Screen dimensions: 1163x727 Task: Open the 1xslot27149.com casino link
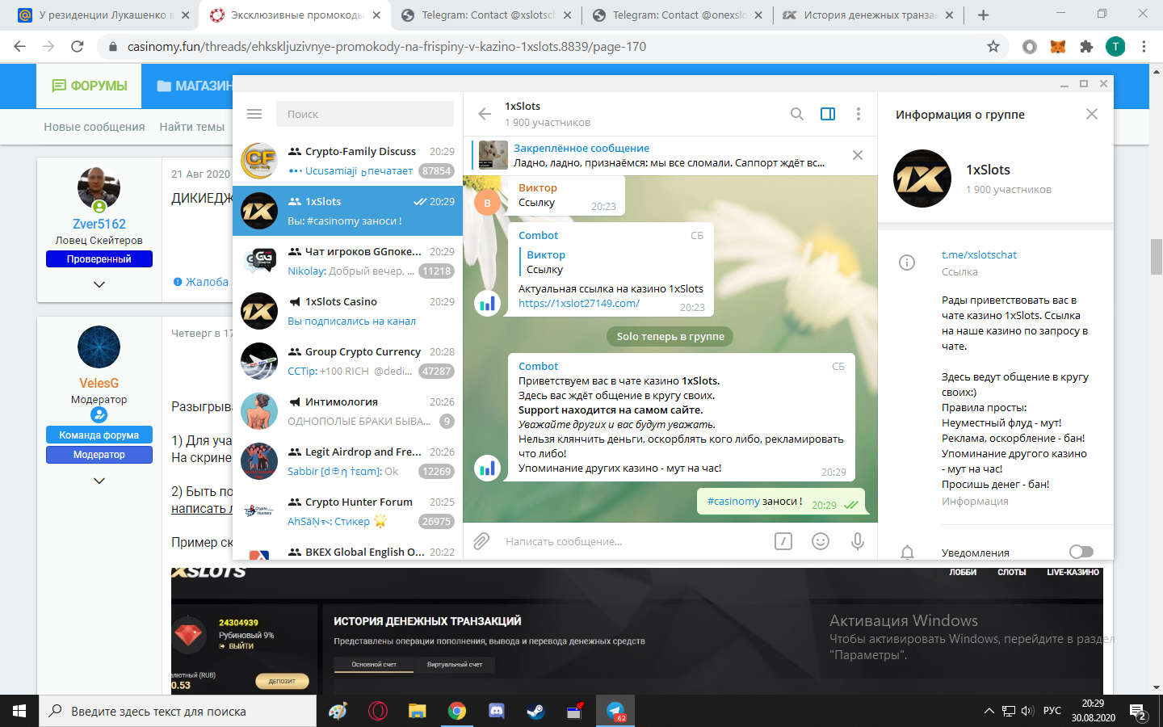[579, 303]
